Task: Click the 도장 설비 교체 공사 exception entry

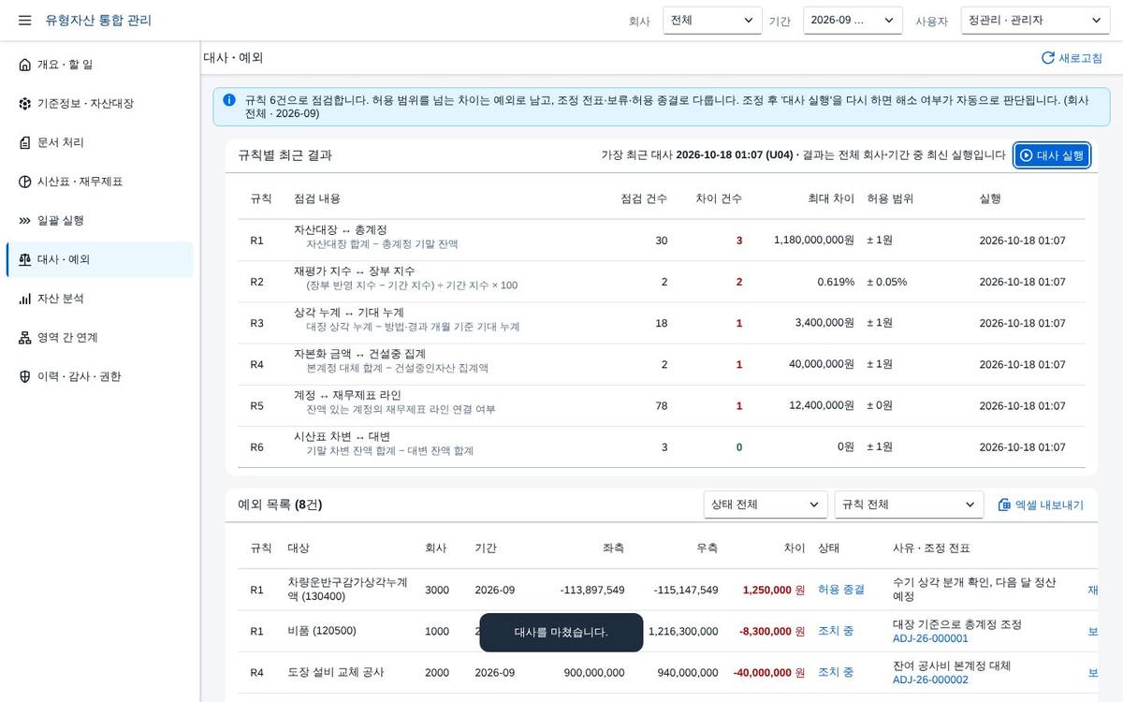Action: click(336, 672)
